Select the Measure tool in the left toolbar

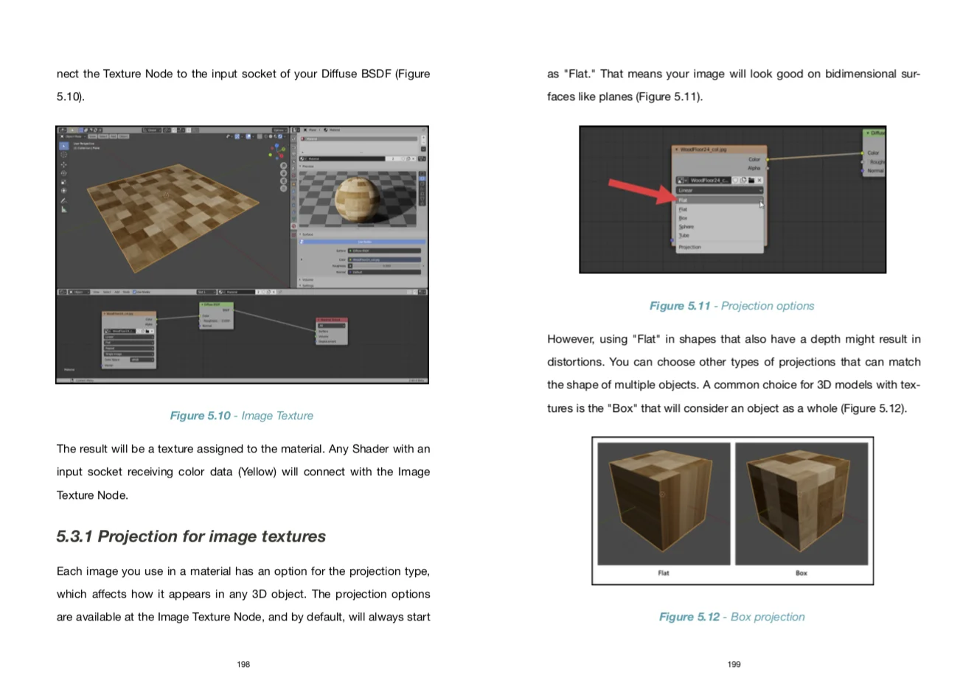pyautogui.click(x=63, y=209)
